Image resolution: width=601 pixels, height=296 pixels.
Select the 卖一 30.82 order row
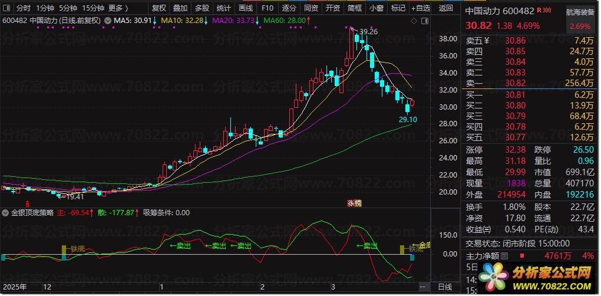[529, 83]
